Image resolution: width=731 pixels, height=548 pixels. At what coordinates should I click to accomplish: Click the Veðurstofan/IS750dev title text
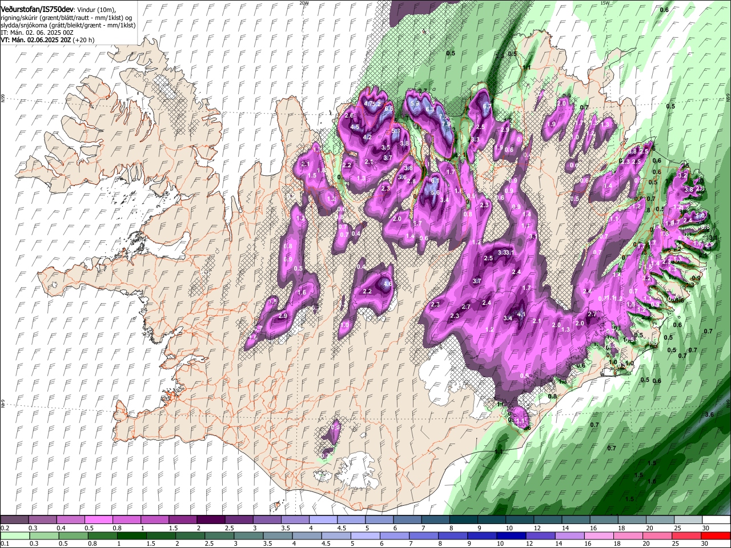click(x=37, y=9)
